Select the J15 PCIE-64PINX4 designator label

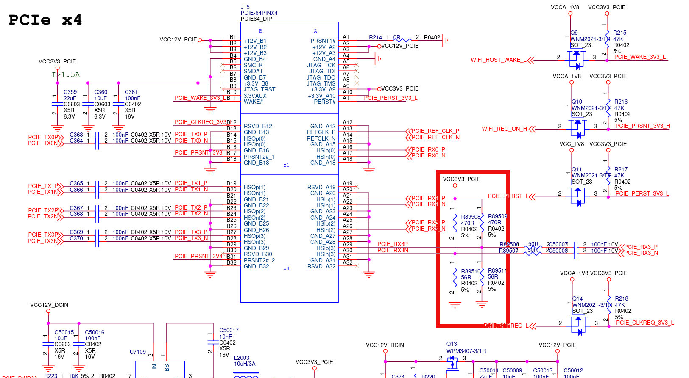[x=245, y=7]
